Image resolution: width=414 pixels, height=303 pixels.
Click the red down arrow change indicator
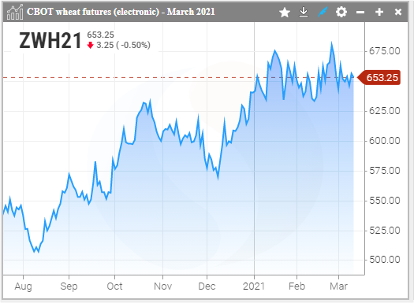pos(91,46)
